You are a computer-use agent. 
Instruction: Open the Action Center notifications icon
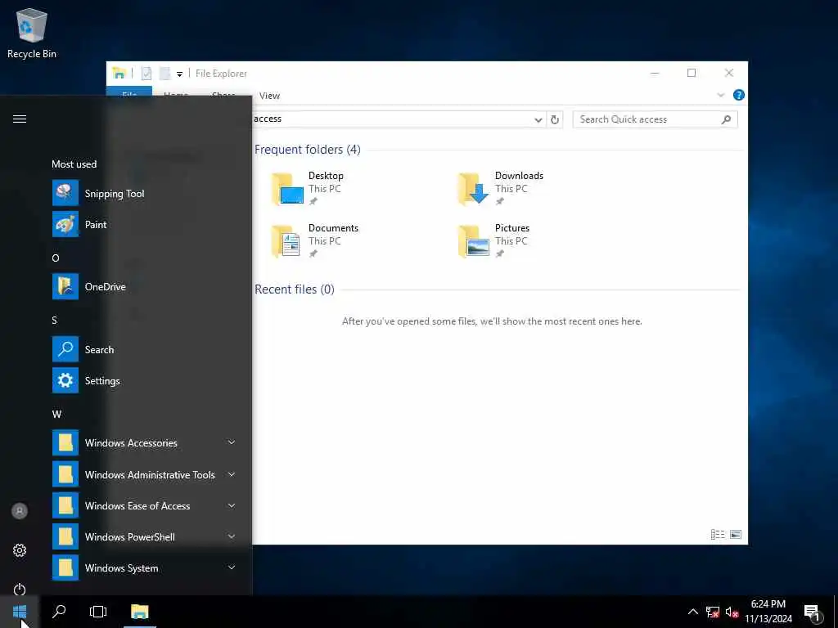click(812, 612)
